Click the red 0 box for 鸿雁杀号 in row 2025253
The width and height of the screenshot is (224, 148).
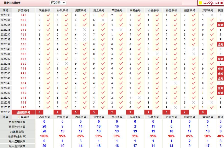point(39,112)
